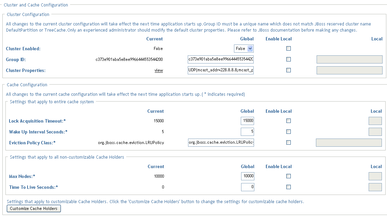Edit the global Max Nodes value

[247, 176]
